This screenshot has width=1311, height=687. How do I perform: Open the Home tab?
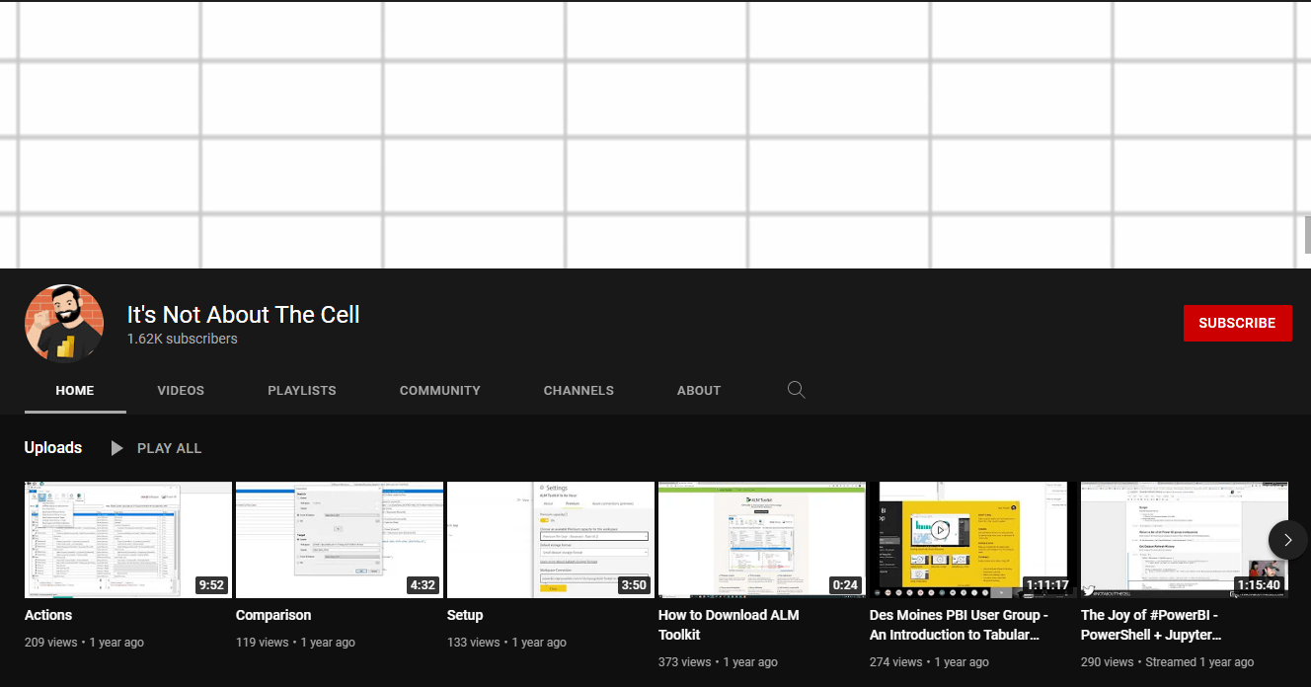75,390
